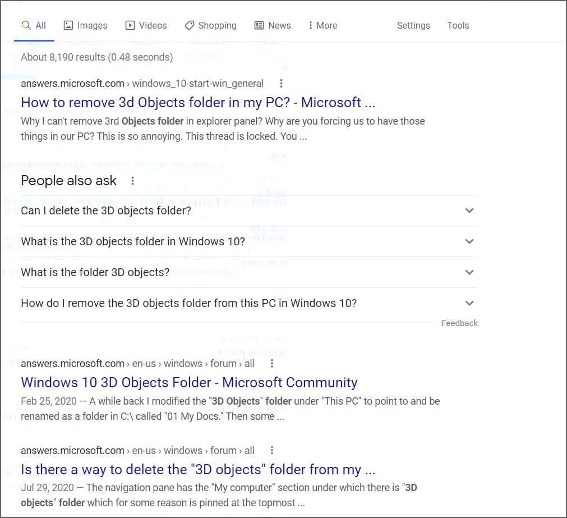Click 'About 8,190 results' text

(97, 57)
